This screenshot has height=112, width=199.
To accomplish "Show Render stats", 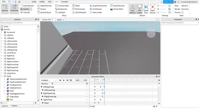I will pyautogui.click(x=177, y=9).
